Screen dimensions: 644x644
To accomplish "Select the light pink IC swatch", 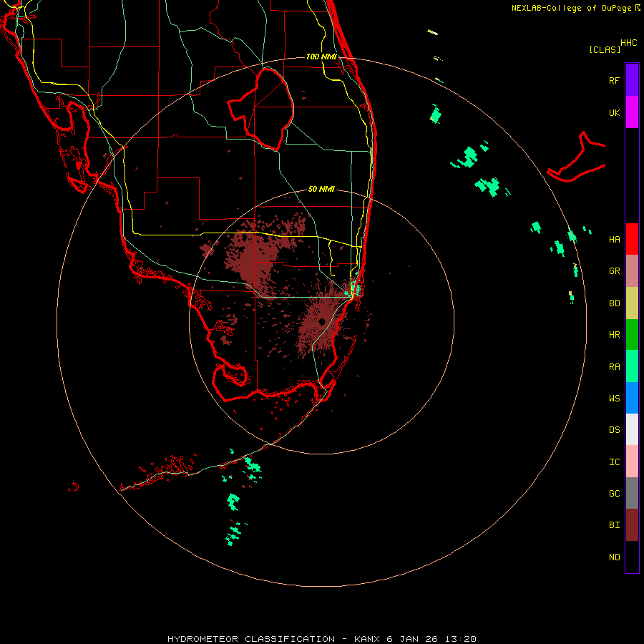I will 632,462.
